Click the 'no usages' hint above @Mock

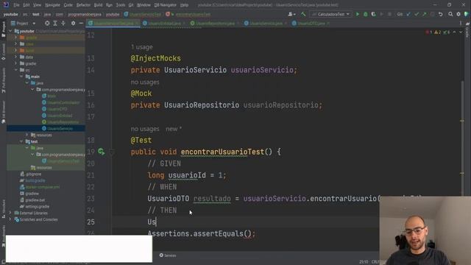point(145,82)
